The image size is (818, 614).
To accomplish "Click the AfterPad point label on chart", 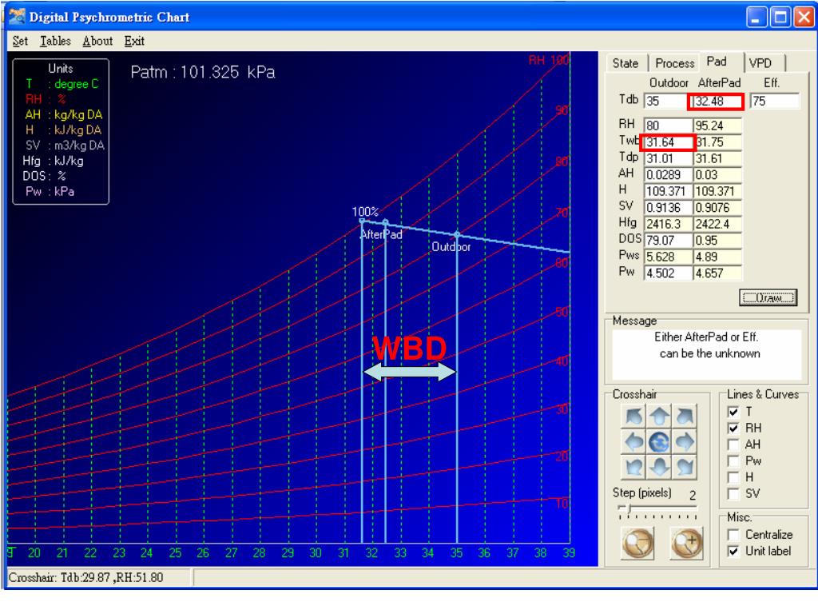I will tap(381, 235).
